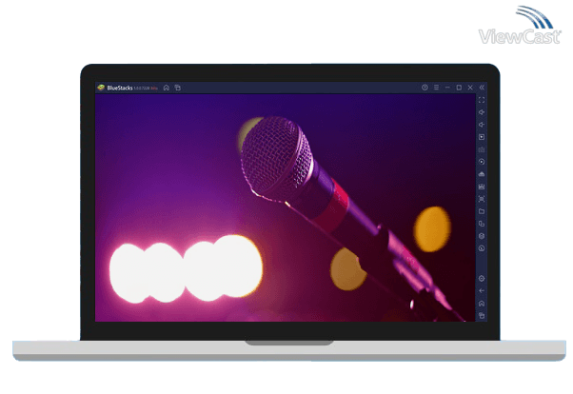Take a screenshot with the capture frame icon
This screenshot has width=573, height=394.
point(482,199)
